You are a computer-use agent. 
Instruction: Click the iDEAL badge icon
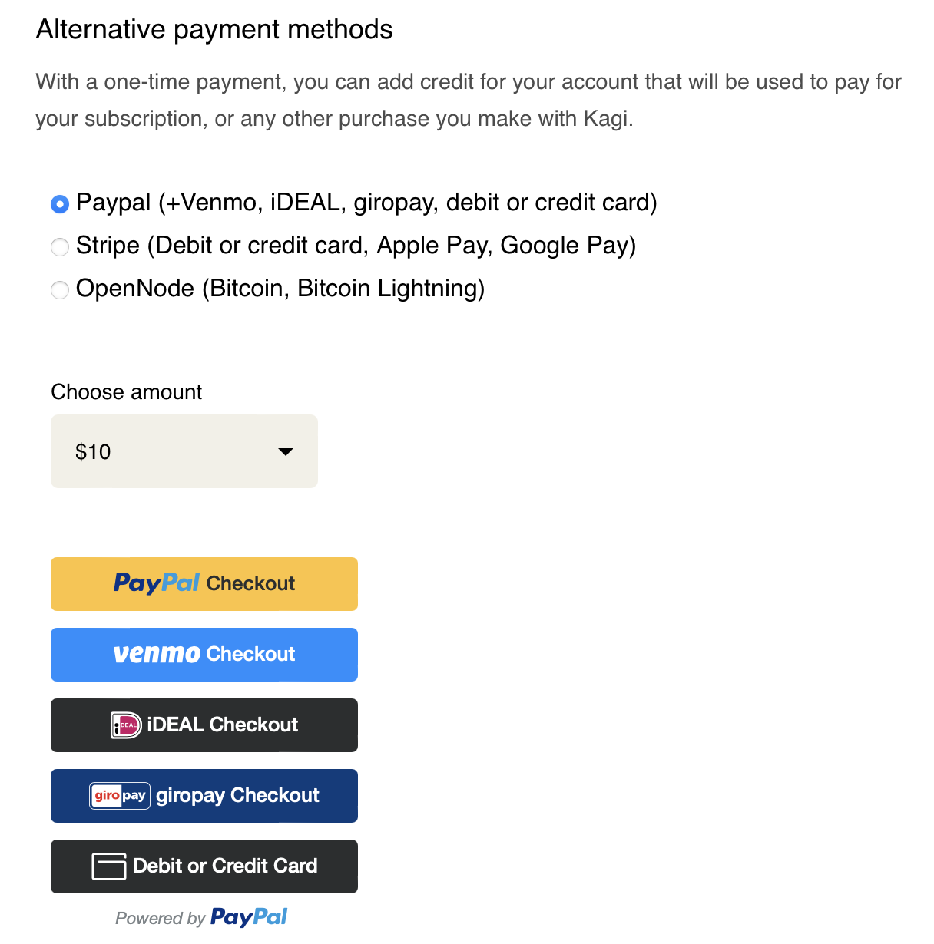[x=126, y=725]
